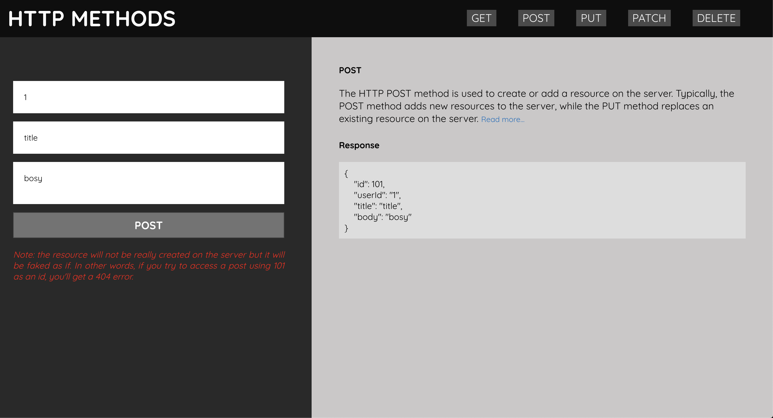Viewport: 773px width, 418px height.
Task: Focus the body textarea containing bosy
Action: 148,183
